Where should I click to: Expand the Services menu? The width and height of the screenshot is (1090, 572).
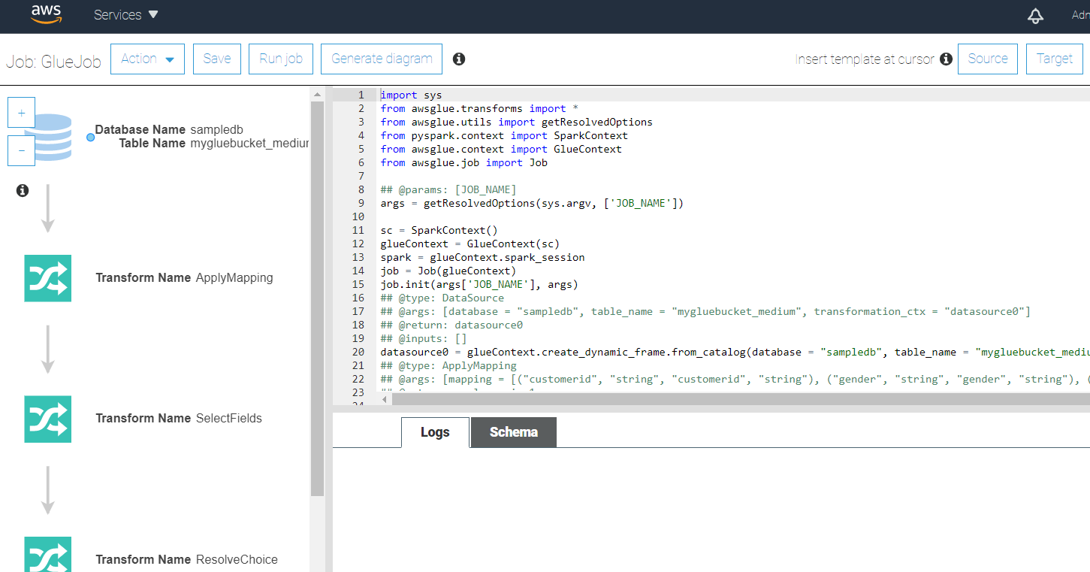pyautogui.click(x=125, y=15)
